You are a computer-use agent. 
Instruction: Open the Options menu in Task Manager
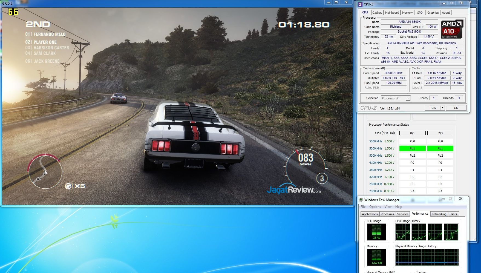pyautogui.click(x=375, y=207)
